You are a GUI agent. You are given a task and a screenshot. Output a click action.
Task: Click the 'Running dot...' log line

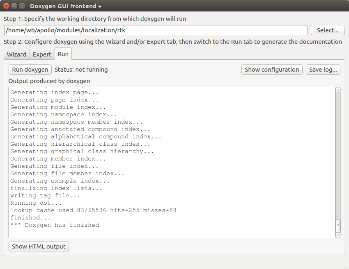pos(36,203)
